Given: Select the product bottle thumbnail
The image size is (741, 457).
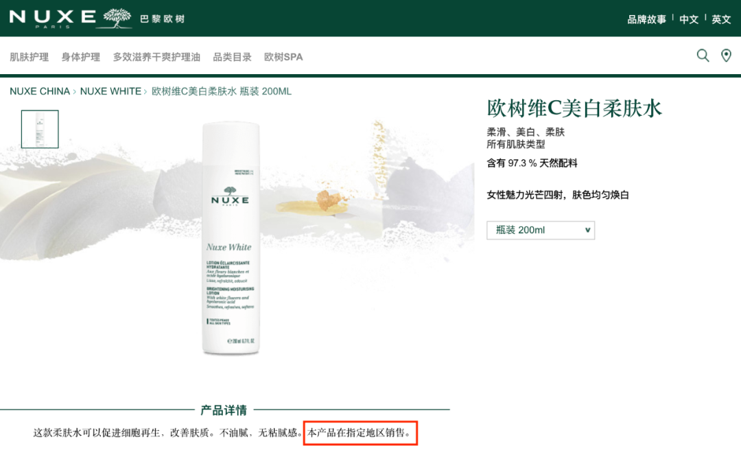Looking at the screenshot, I should pyautogui.click(x=40, y=129).
